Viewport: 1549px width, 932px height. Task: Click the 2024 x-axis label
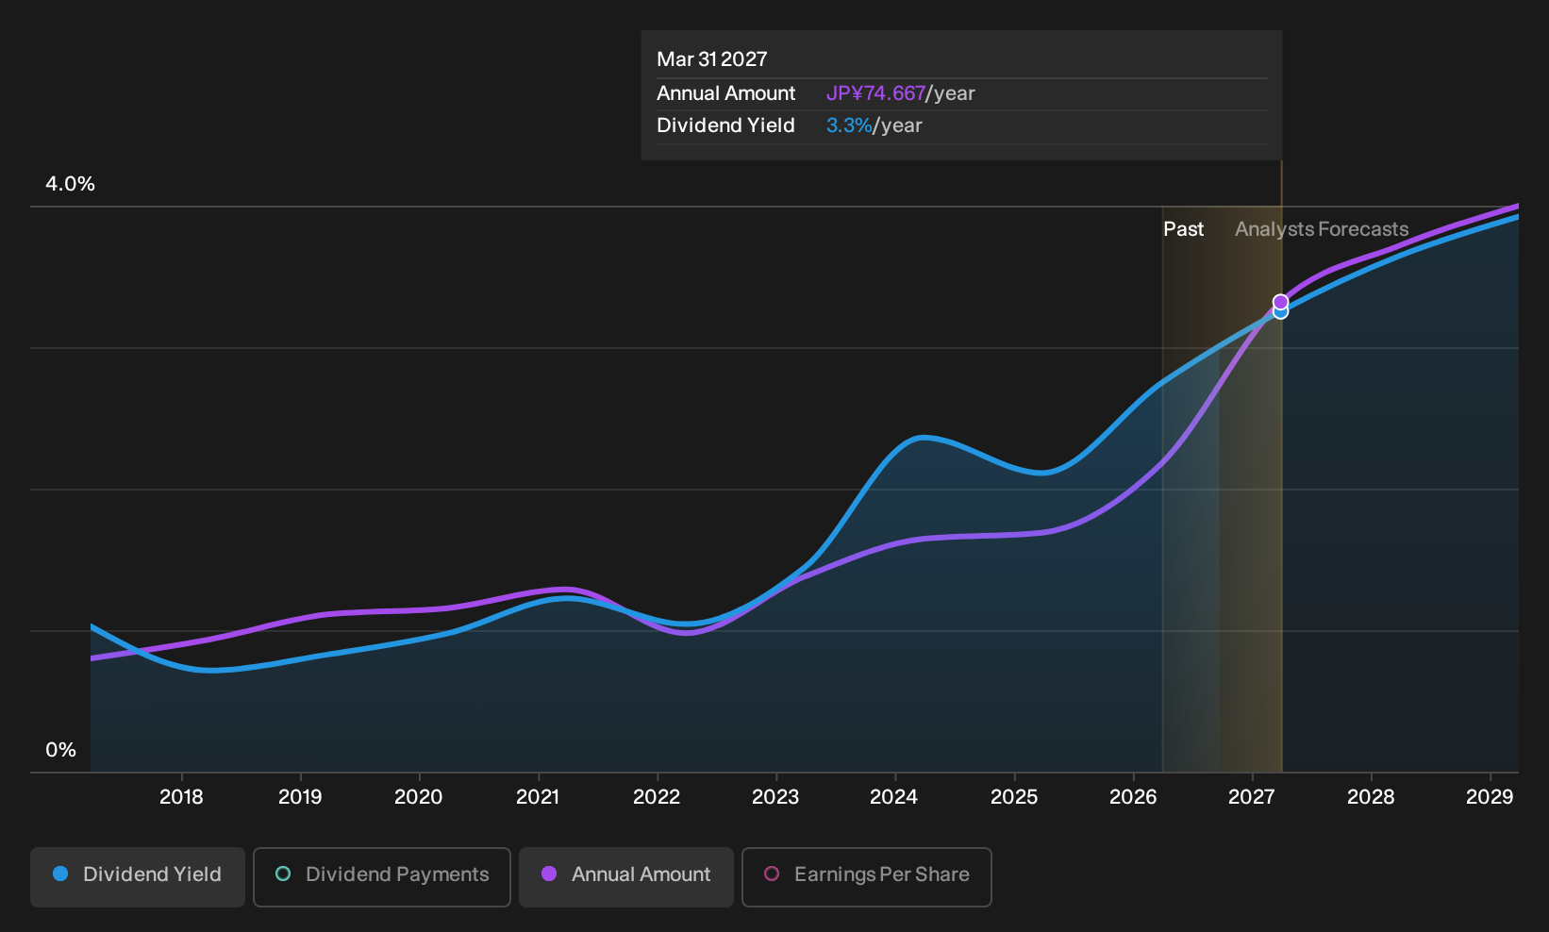[893, 797]
